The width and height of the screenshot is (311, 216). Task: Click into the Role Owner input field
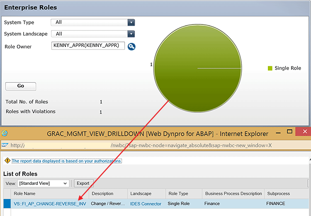tap(88, 46)
